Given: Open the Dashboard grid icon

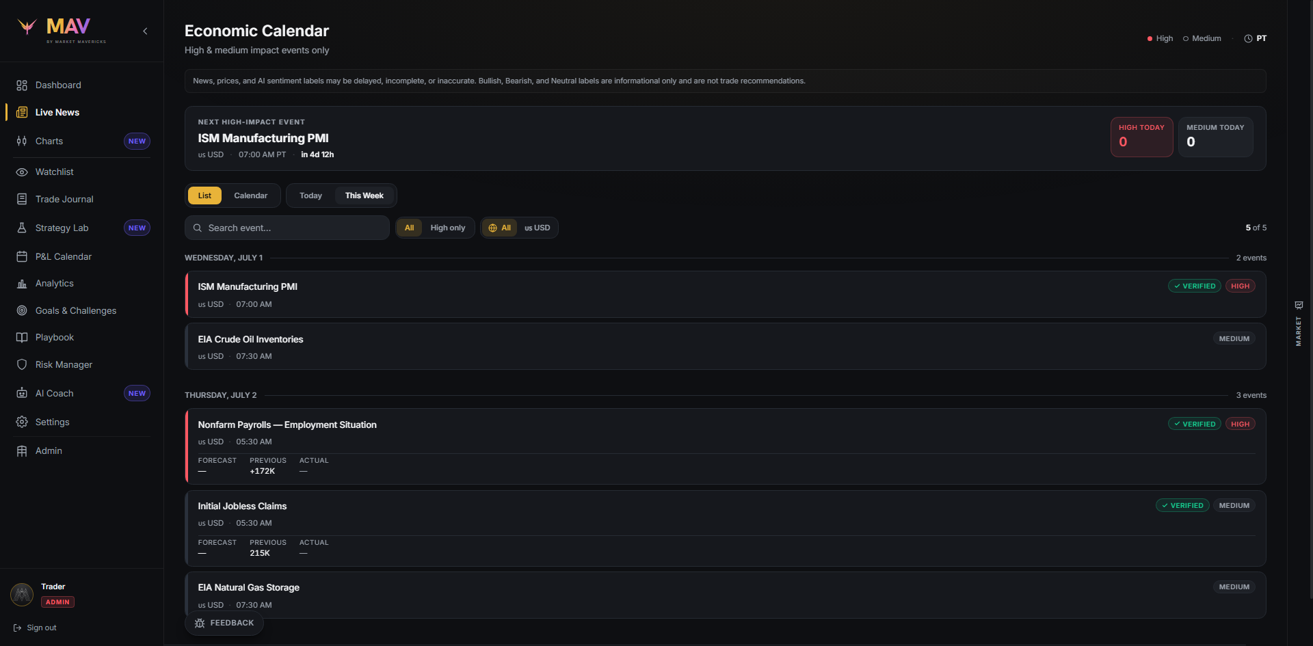Looking at the screenshot, I should click(x=22, y=85).
